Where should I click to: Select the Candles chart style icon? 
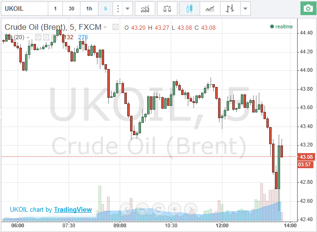coord(189,9)
